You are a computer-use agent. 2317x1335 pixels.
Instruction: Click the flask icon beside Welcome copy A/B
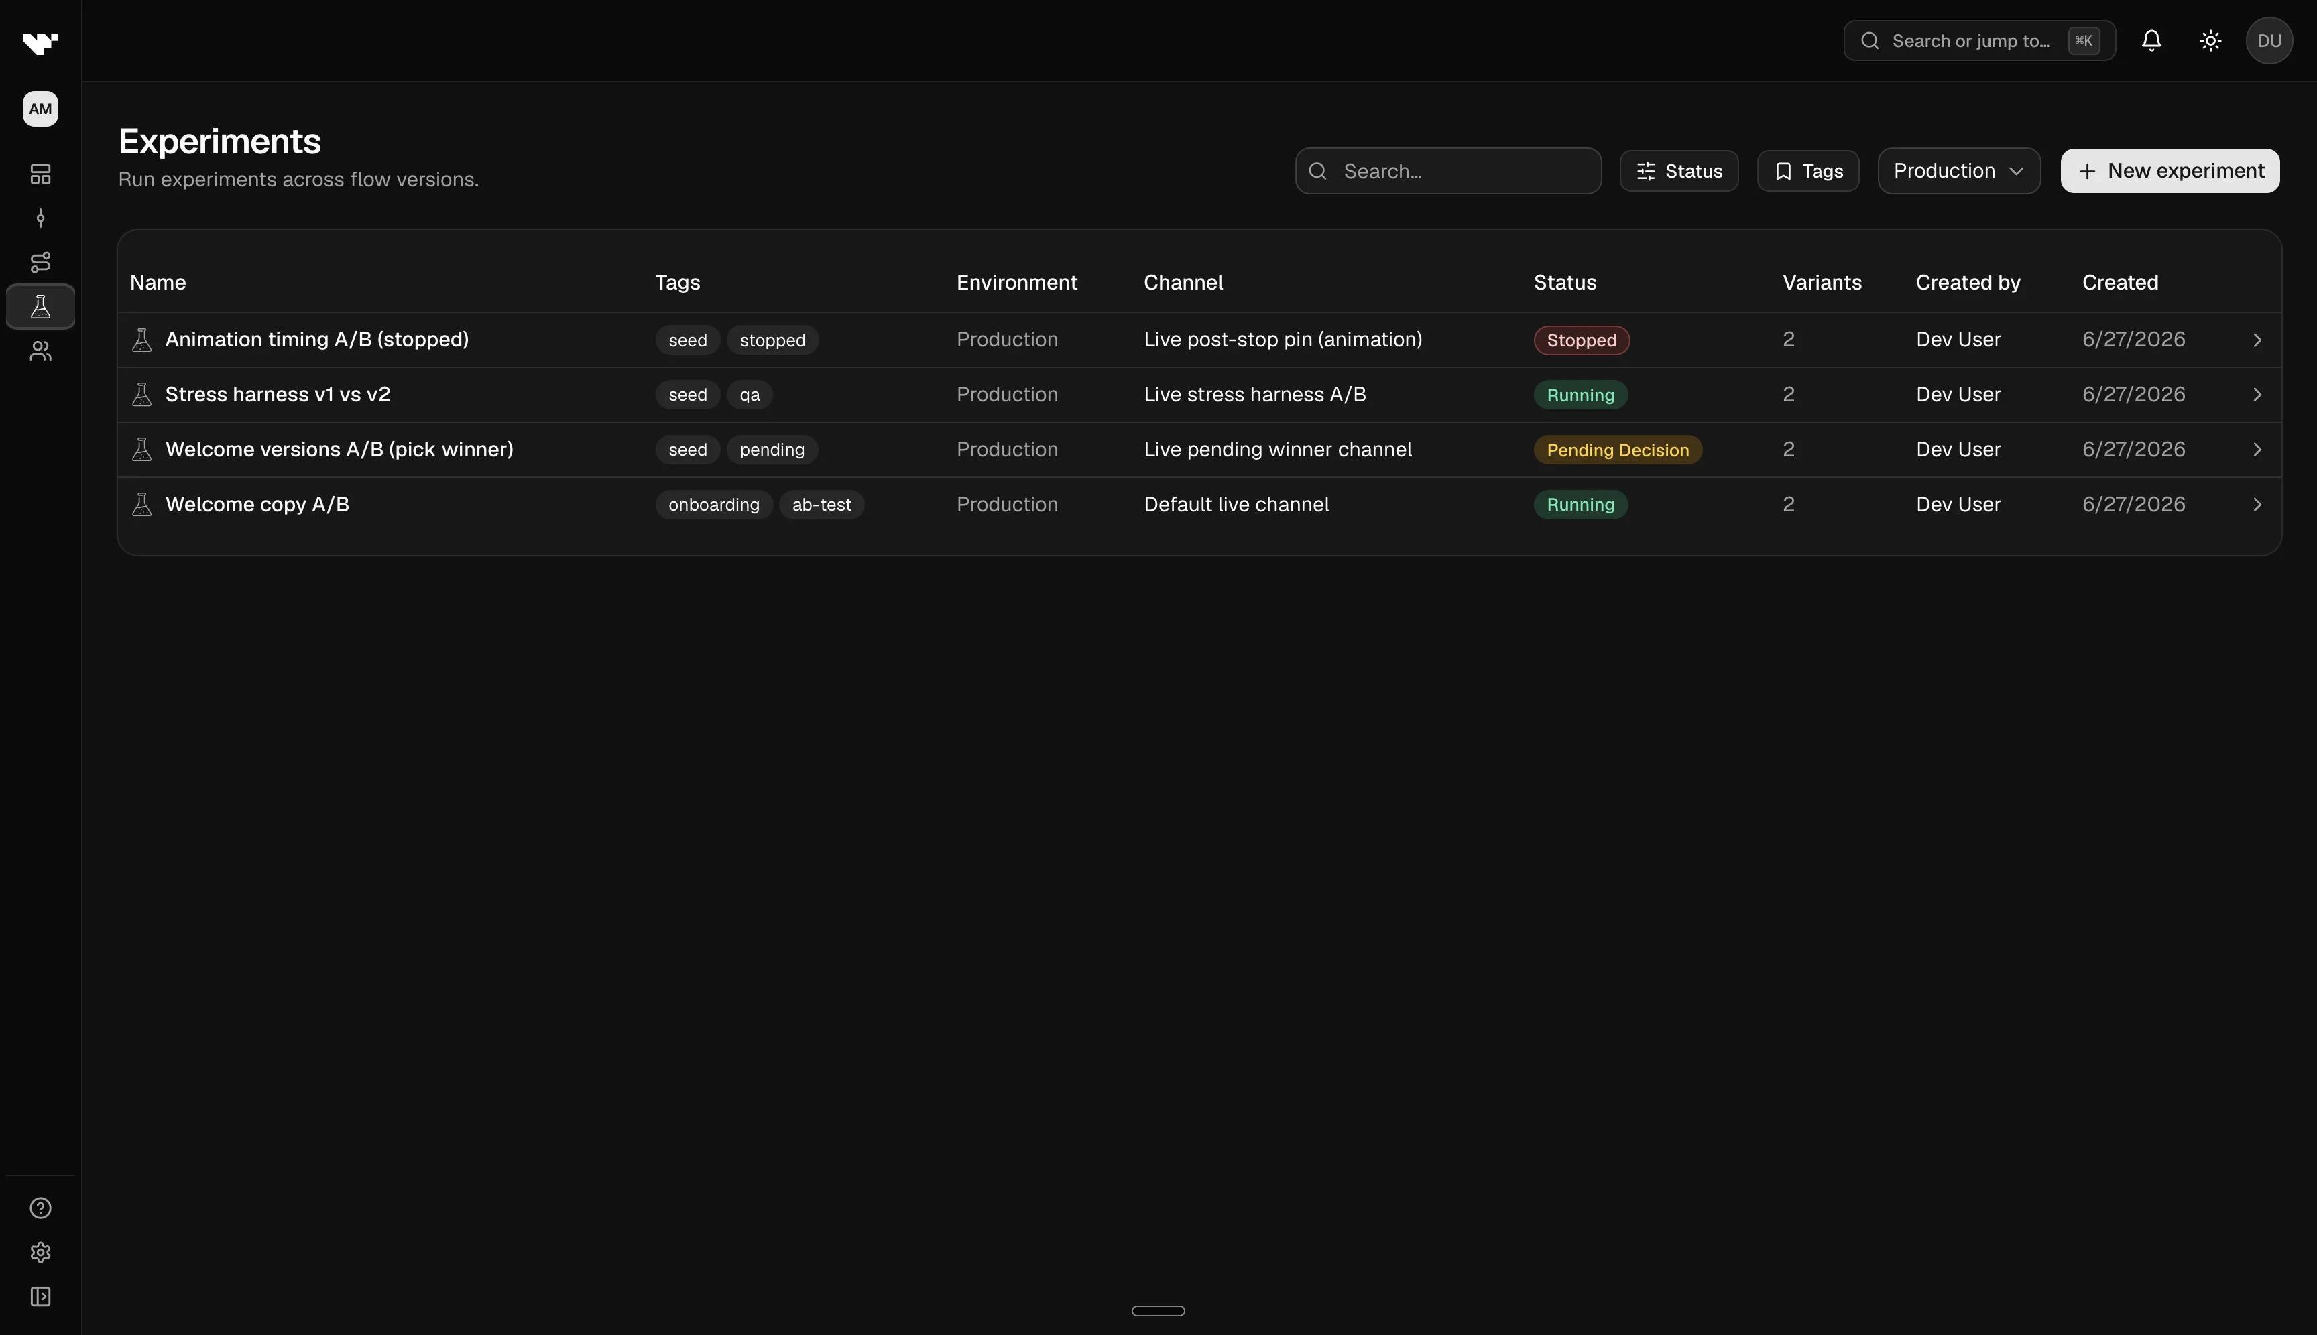coord(141,504)
